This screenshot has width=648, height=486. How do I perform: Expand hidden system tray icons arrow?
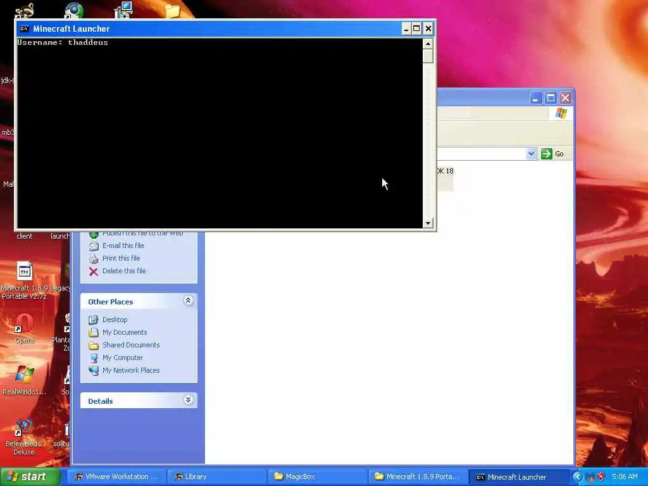(x=577, y=477)
